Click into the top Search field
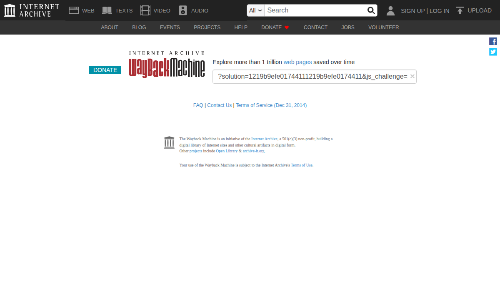 (315, 10)
